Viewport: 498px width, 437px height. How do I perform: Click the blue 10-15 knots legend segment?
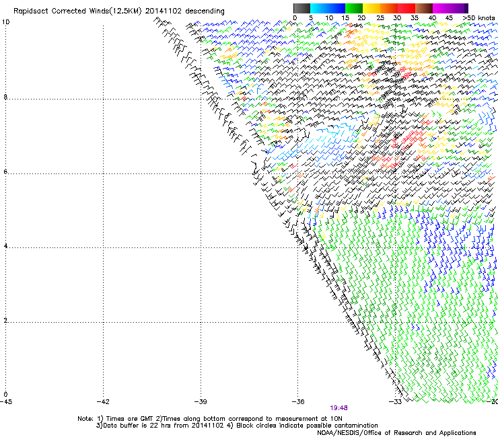pos(336,8)
